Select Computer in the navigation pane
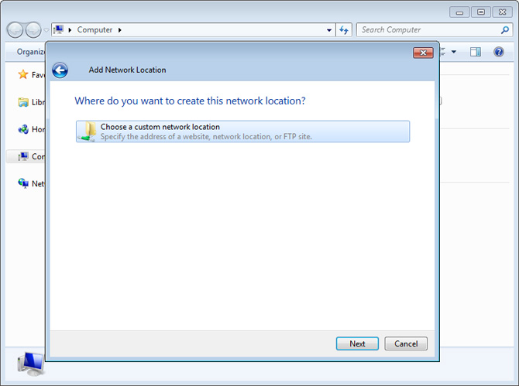Screen dimensions: 519x386 click(x=26, y=156)
